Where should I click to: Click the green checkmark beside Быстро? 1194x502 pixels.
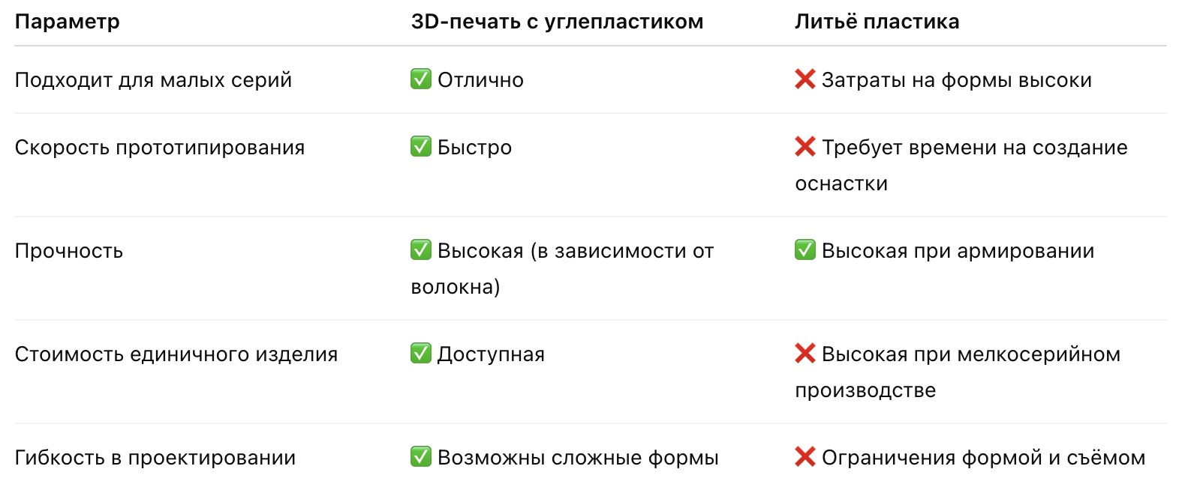pos(421,146)
